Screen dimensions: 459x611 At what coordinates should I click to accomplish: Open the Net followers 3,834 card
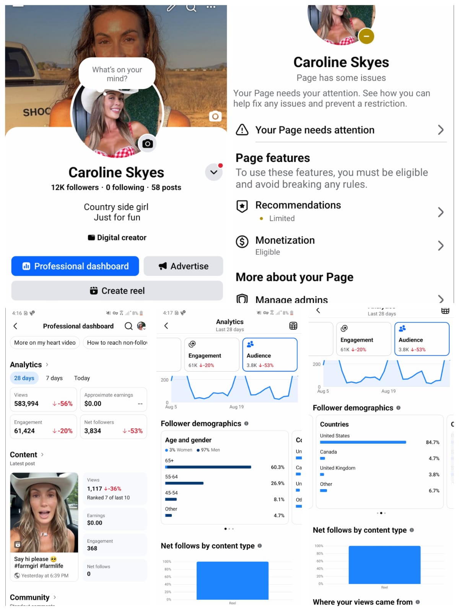click(x=114, y=427)
